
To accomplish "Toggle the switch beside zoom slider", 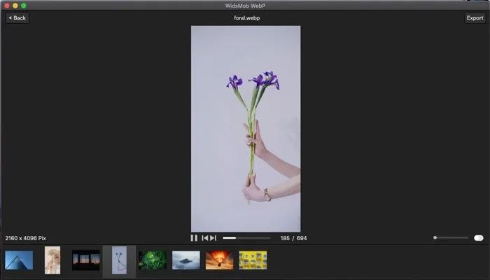I will click(478, 238).
